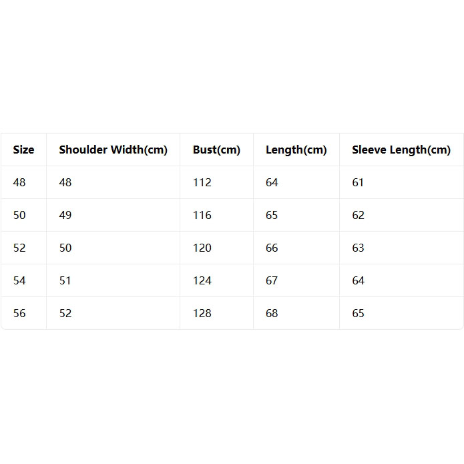Click the Length(cm) column header
Viewport: 464px width, 464px height.
(296, 150)
